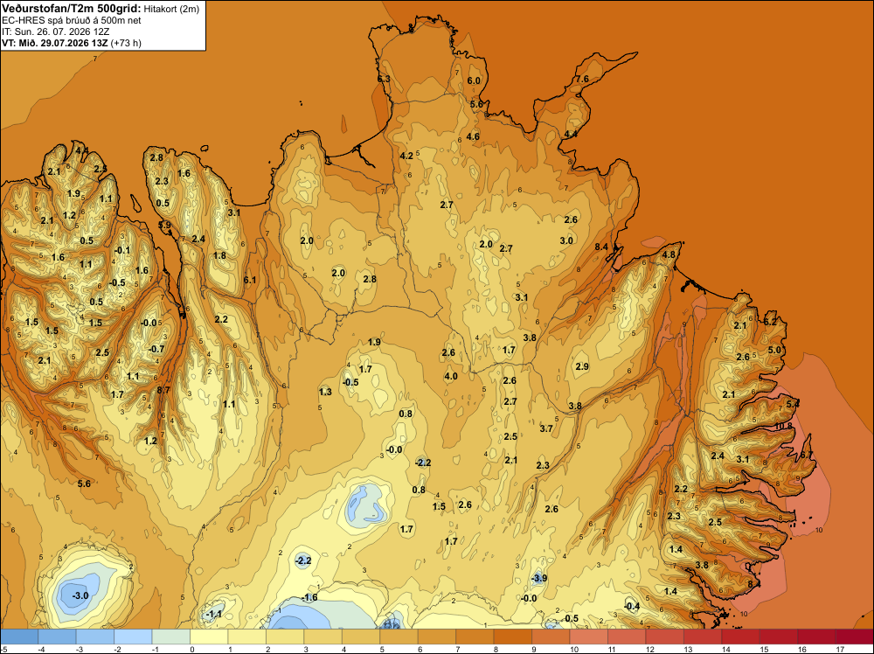The height and width of the screenshot is (654, 874).
Task: Click the -3.9 temperature label
Action: 539,579
